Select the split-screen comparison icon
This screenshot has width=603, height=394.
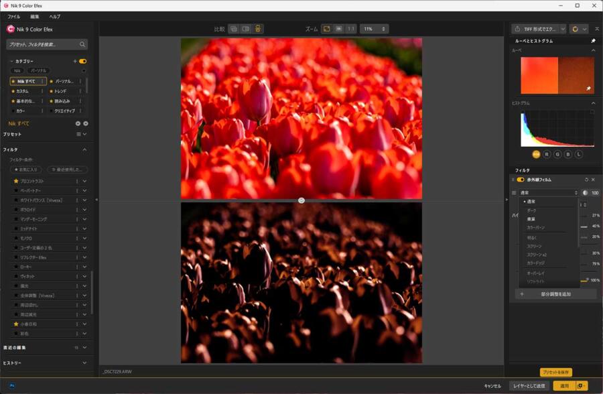click(x=232, y=28)
